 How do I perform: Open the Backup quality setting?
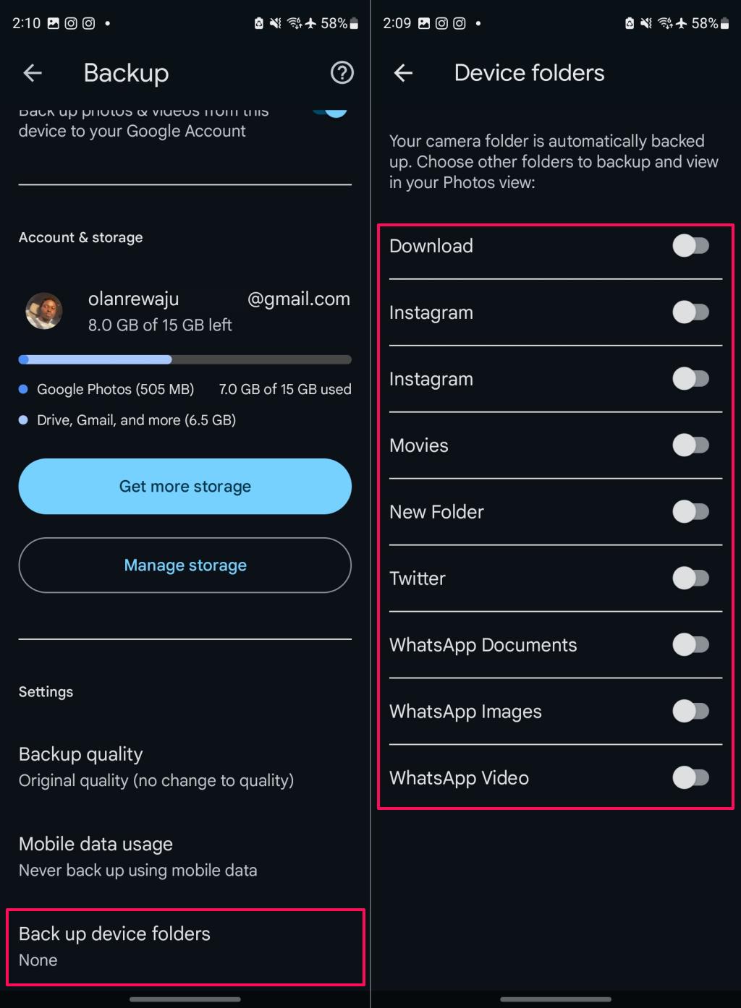pyautogui.click(x=185, y=767)
